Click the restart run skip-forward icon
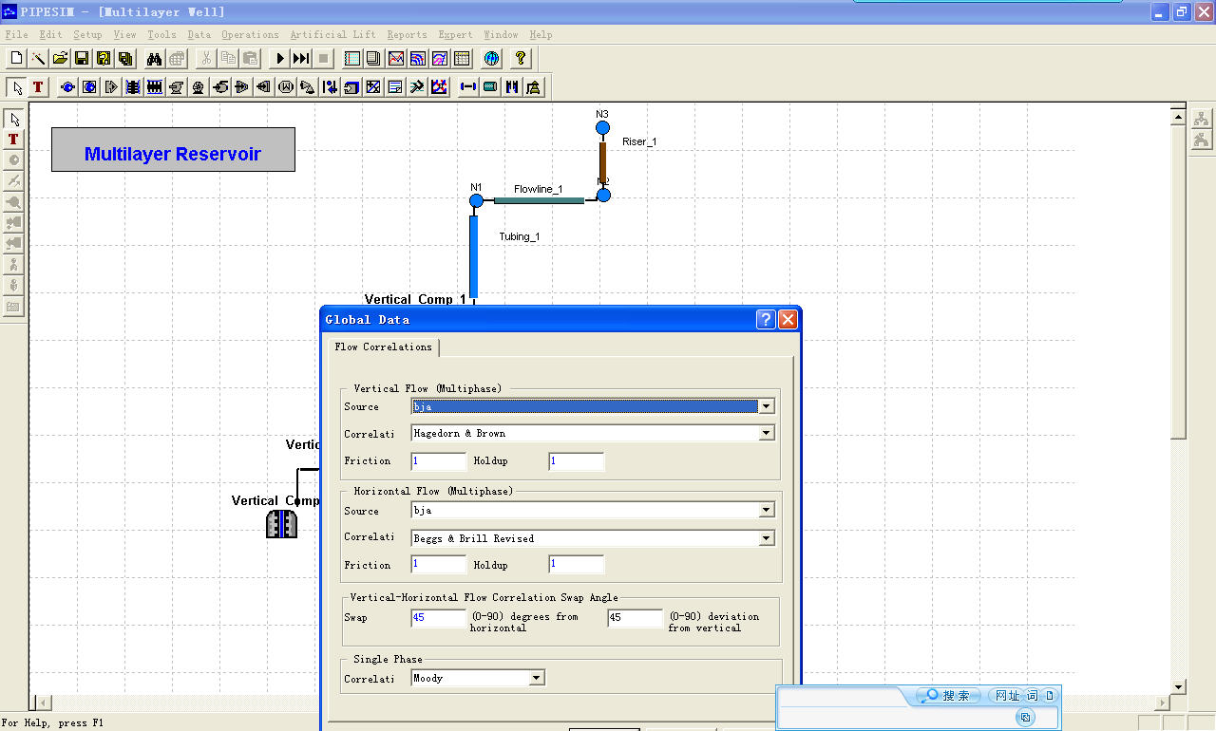Image resolution: width=1216 pixels, height=731 pixels. 301,59
